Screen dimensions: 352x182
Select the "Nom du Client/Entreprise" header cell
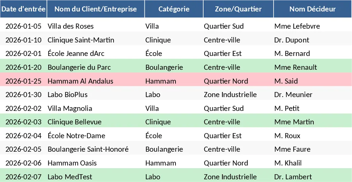pos(96,9)
